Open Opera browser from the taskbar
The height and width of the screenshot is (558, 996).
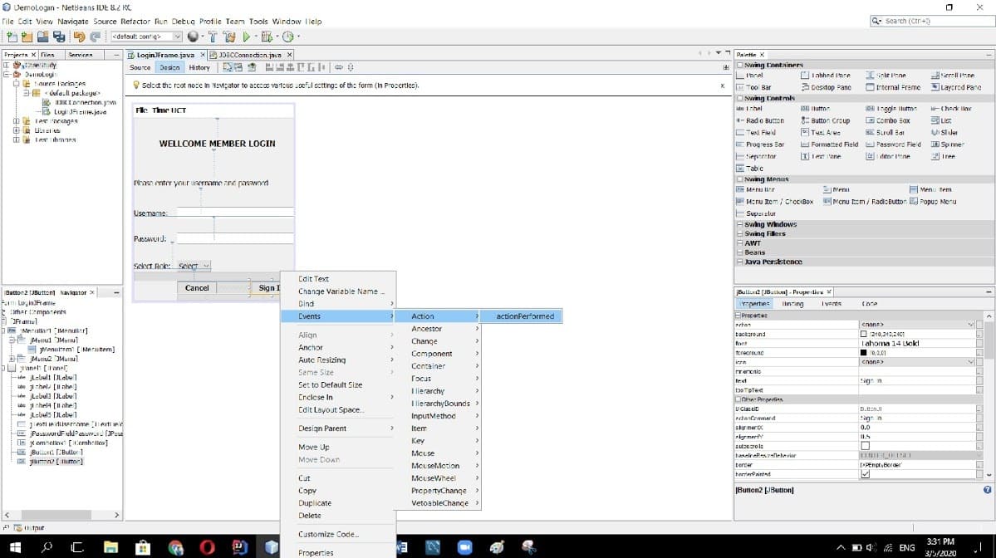point(207,547)
